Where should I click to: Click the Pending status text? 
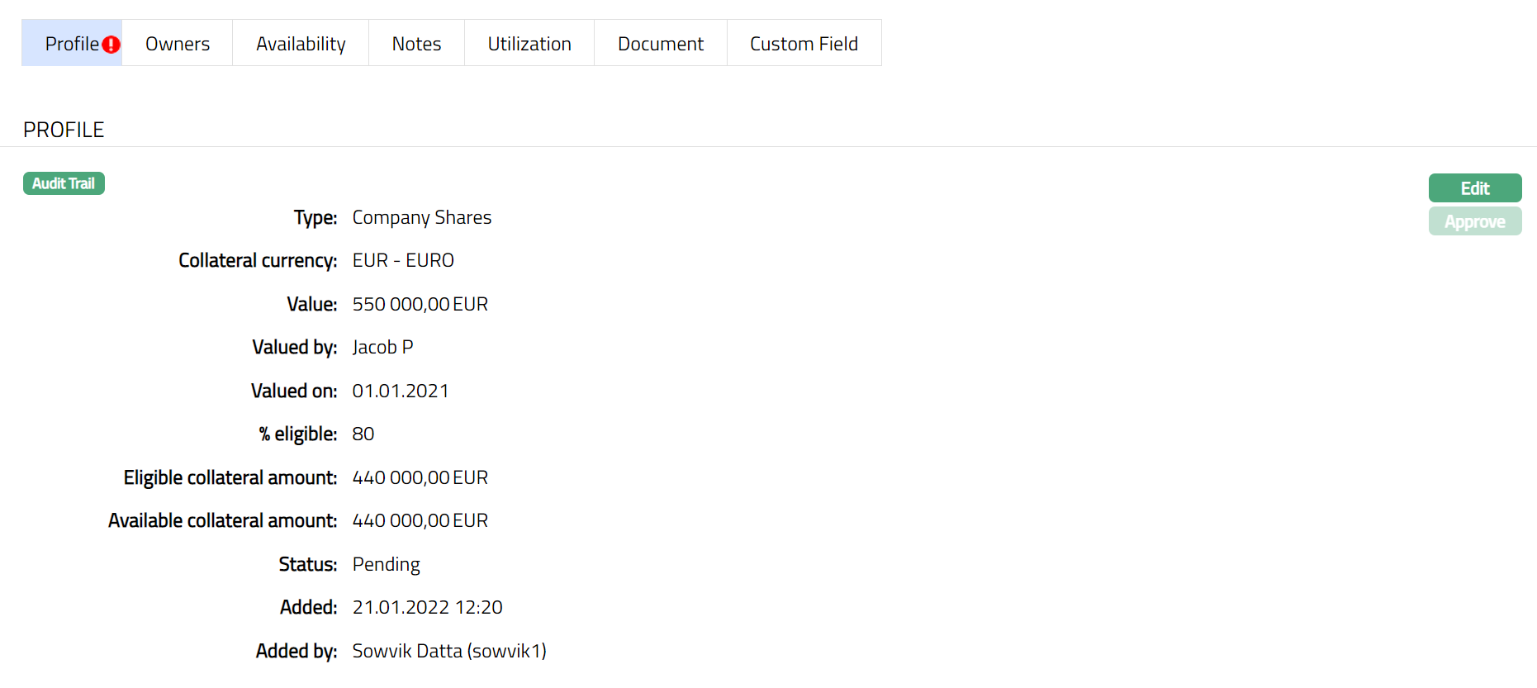(386, 564)
